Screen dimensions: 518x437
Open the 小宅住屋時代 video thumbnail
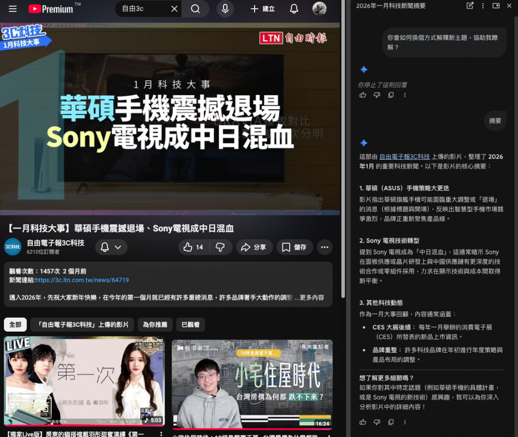pyautogui.click(x=252, y=383)
